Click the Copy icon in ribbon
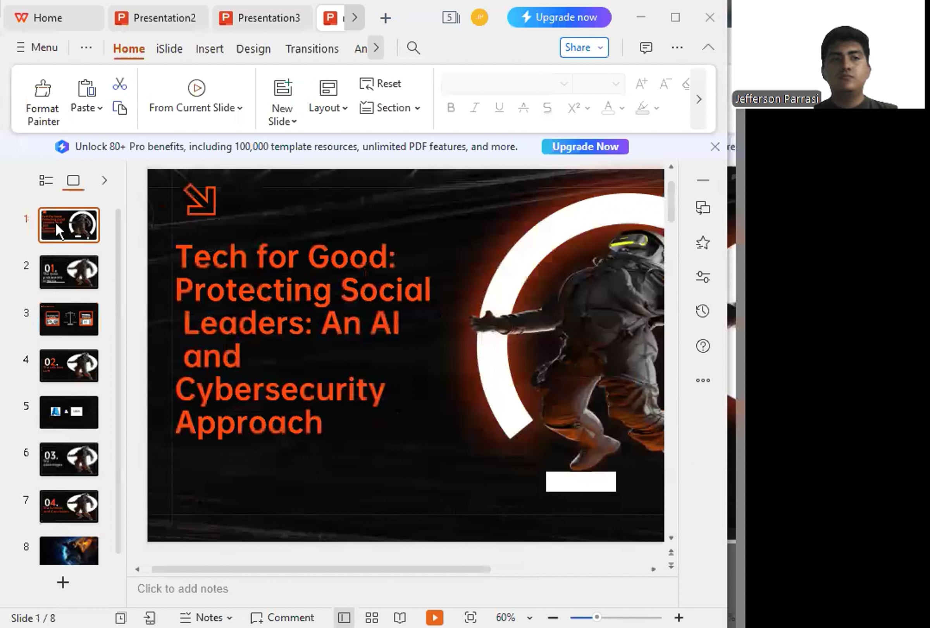This screenshot has width=930, height=628. (x=120, y=108)
